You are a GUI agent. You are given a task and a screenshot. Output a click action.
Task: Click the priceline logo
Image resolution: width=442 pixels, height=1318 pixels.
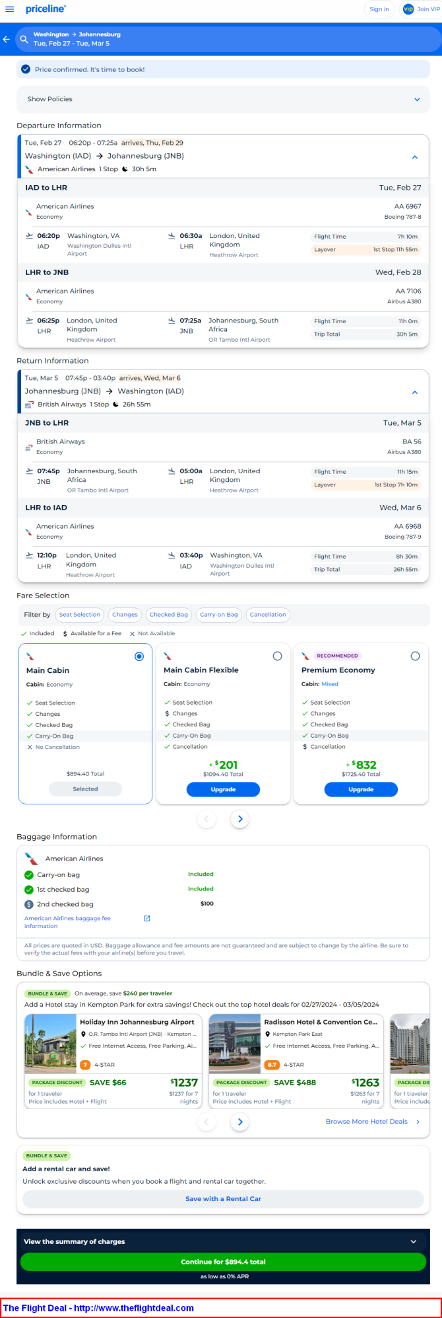tap(46, 9)
